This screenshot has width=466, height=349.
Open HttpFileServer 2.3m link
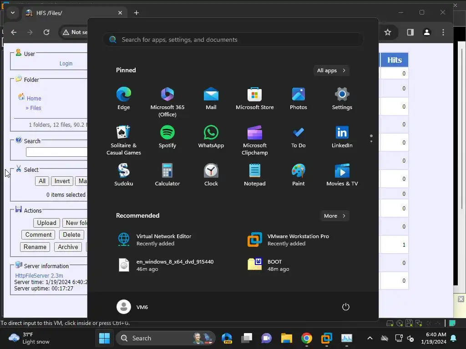click(39, 275)
